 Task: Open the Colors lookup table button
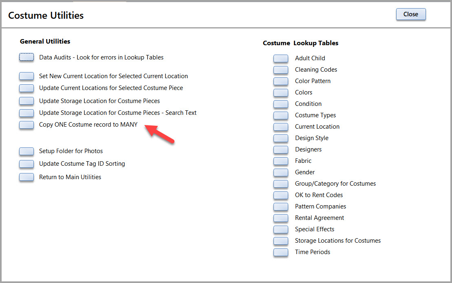[x=281, y=93]
